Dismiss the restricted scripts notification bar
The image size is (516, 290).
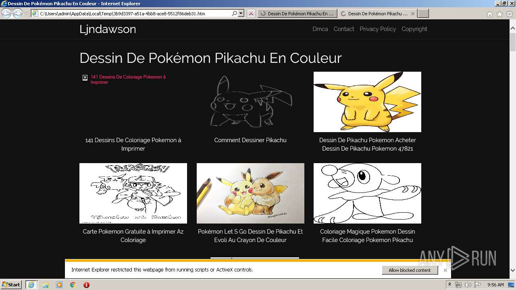pyautogui.click(x=445, y=270)
